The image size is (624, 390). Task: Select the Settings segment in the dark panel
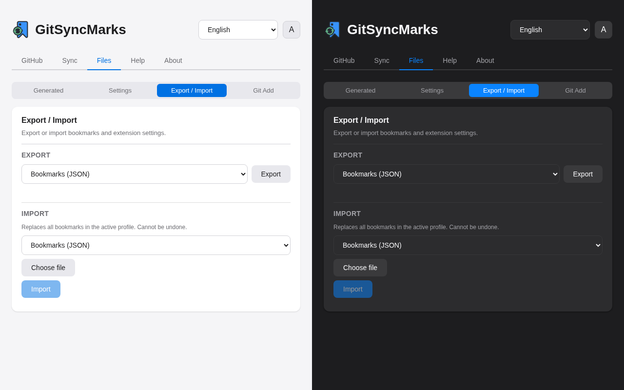click(x=432, y=91)
